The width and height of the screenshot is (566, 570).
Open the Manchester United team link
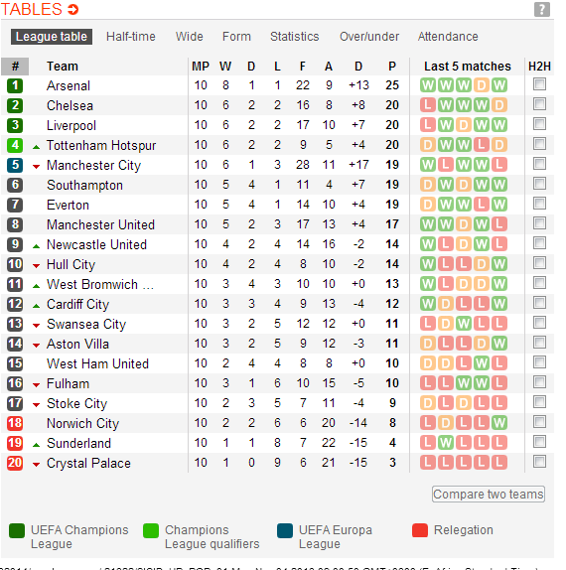tap(100, 224)
